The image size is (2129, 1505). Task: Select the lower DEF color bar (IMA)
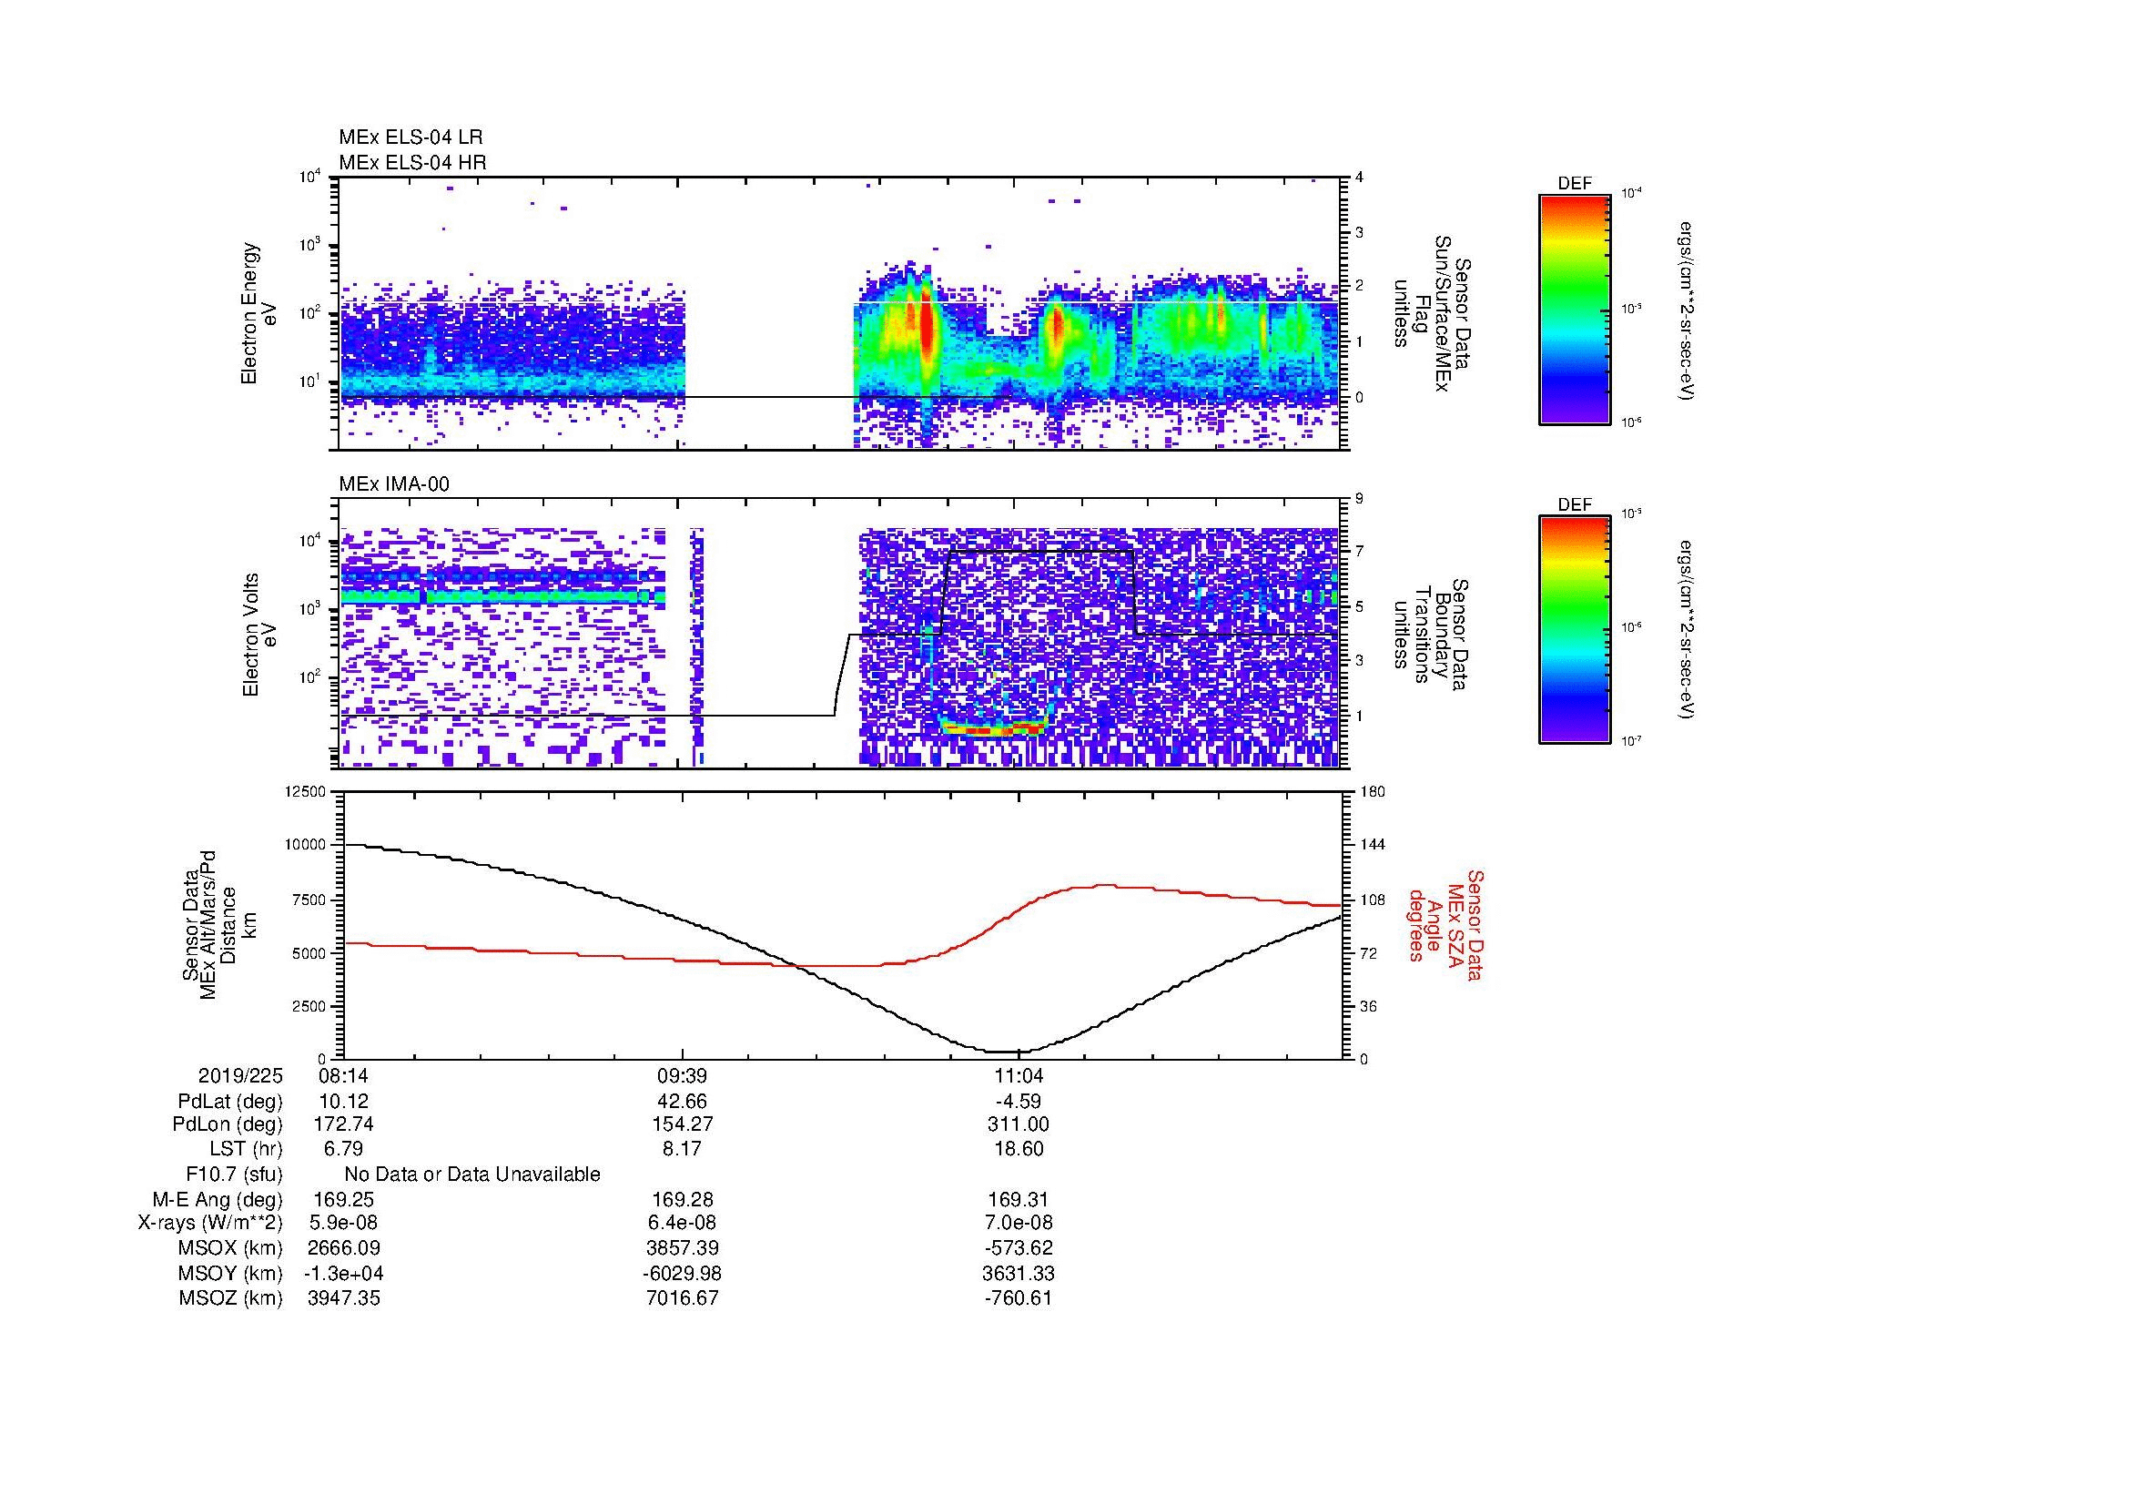pos(1574,630)
